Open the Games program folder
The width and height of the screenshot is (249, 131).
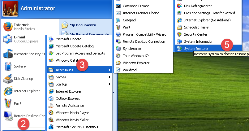click(x=79, y=77)
